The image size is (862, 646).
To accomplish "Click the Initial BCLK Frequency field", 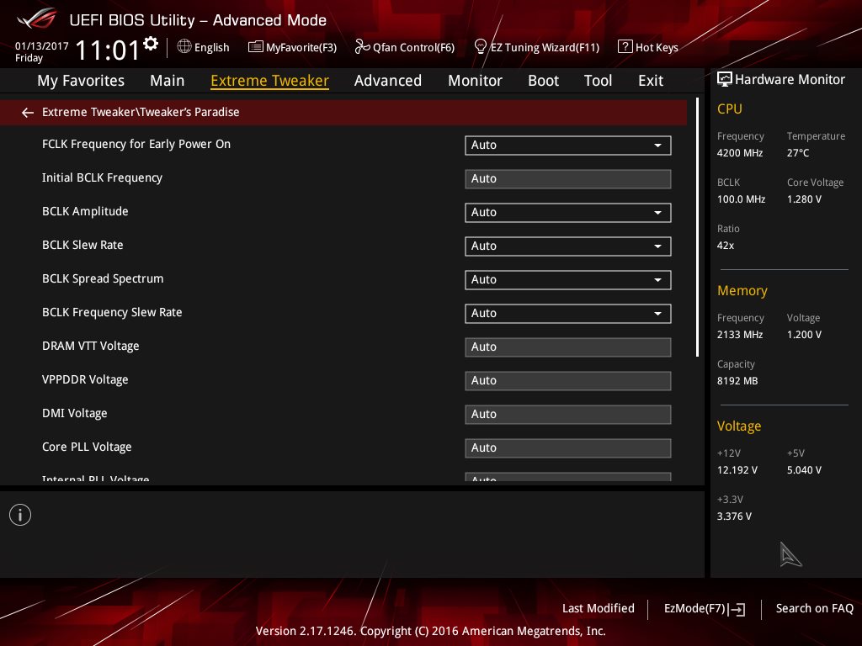I will (568, 179).
